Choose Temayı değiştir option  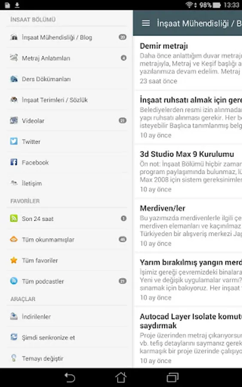(68, 358)
